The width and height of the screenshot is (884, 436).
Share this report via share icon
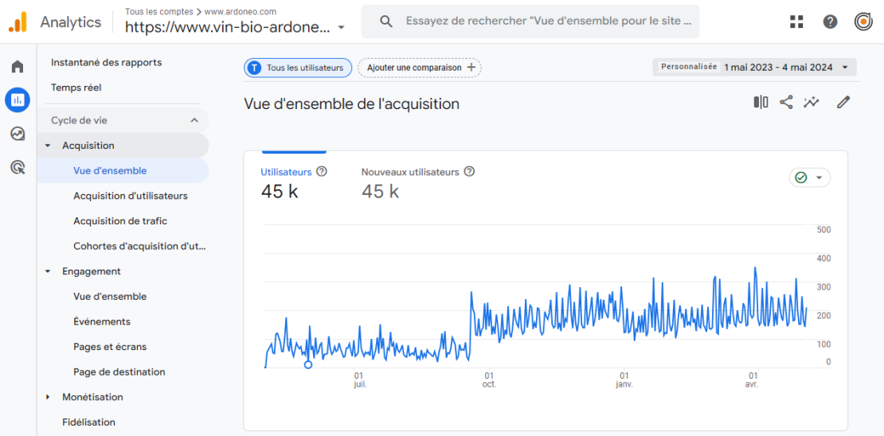pos(786,103)
